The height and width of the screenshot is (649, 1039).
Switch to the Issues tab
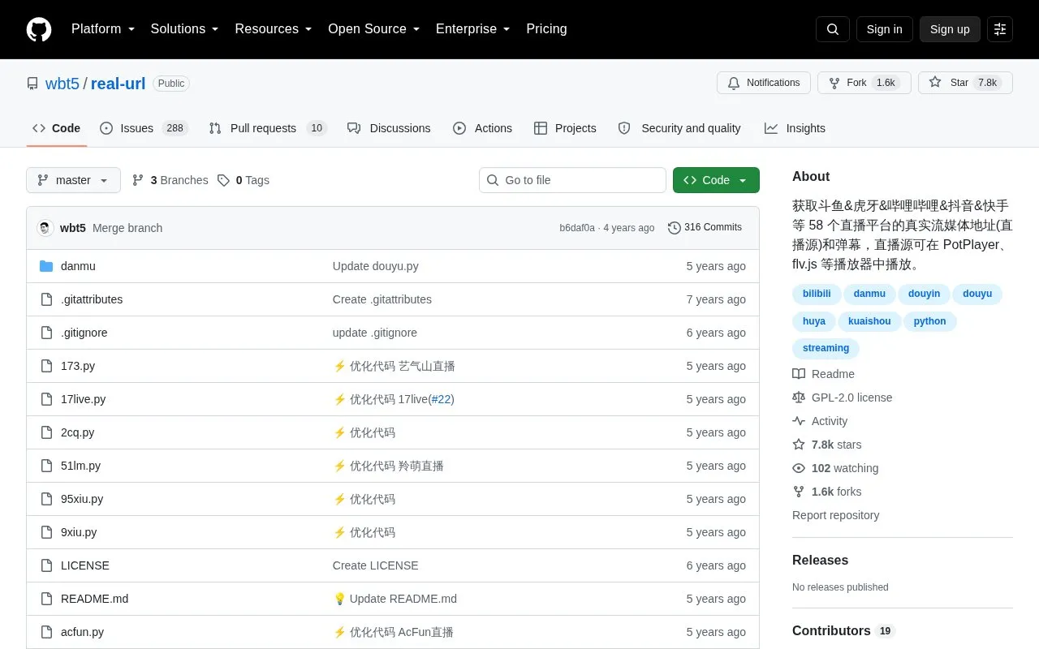tap(144, 128)
